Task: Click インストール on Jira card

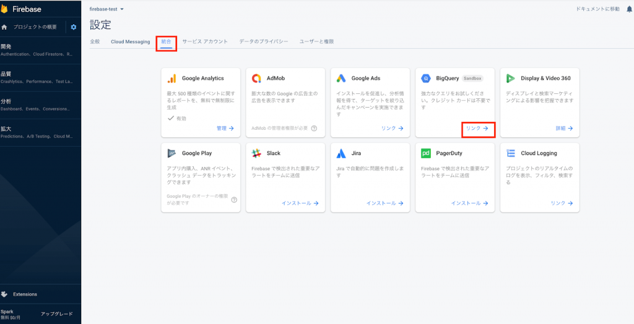Action: 385,203
